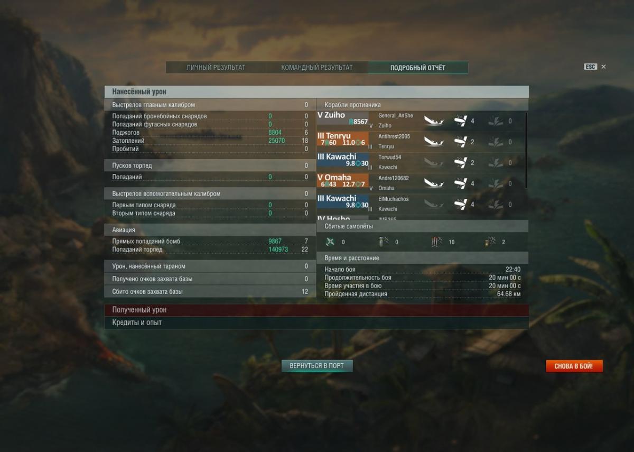Click the torpedo bombers shot down icon
This screenshot has width=634, height=452.
tap(436, 242)
